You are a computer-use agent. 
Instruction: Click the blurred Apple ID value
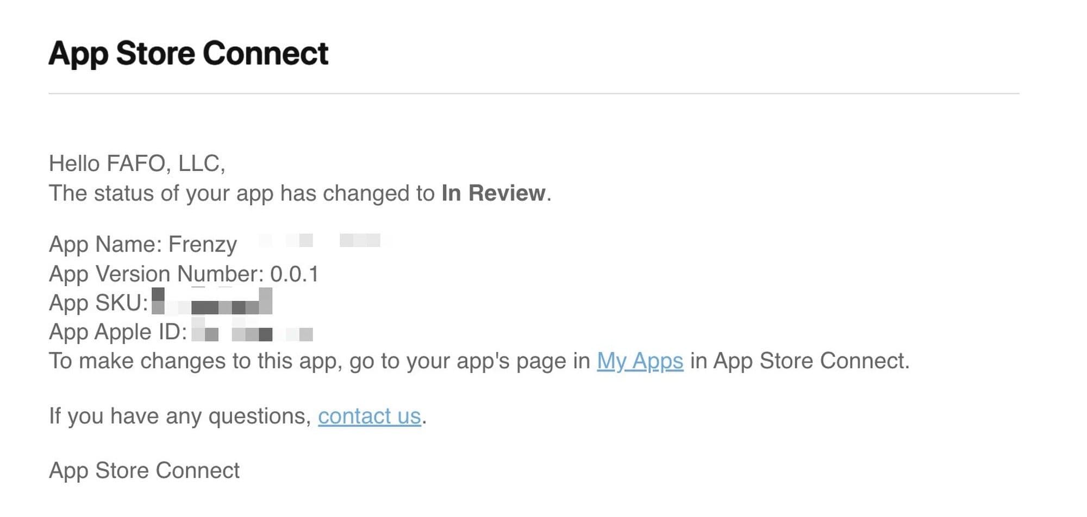(x=252, y=332)
